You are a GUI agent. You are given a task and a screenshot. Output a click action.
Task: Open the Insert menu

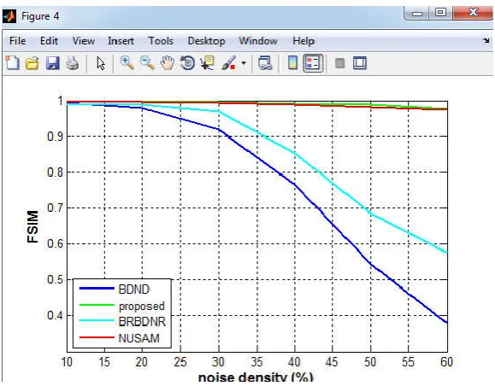[x=121, y=41]
